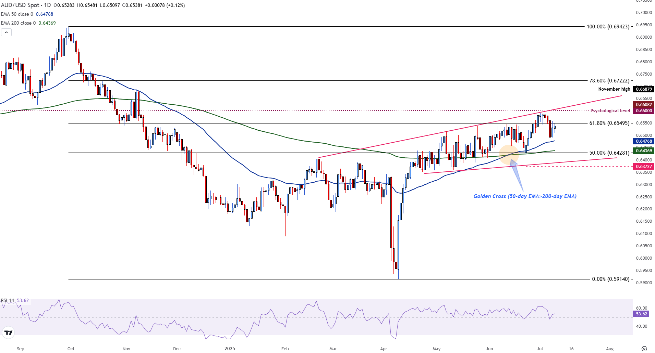Click the 2025 label on time axis
The width and height of the screenshot is (655, 353).
click(230, 349)
